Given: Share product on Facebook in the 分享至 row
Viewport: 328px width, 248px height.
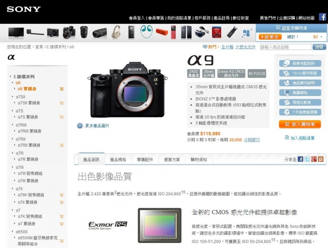Looking at the screenshot, I should (x=300, y=159).
